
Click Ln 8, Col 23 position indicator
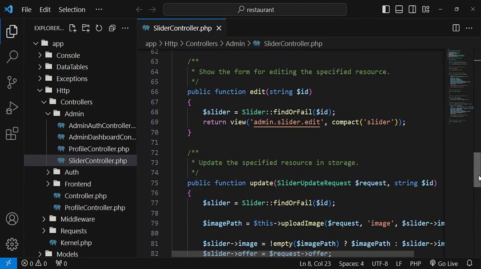tap(315, 263)
